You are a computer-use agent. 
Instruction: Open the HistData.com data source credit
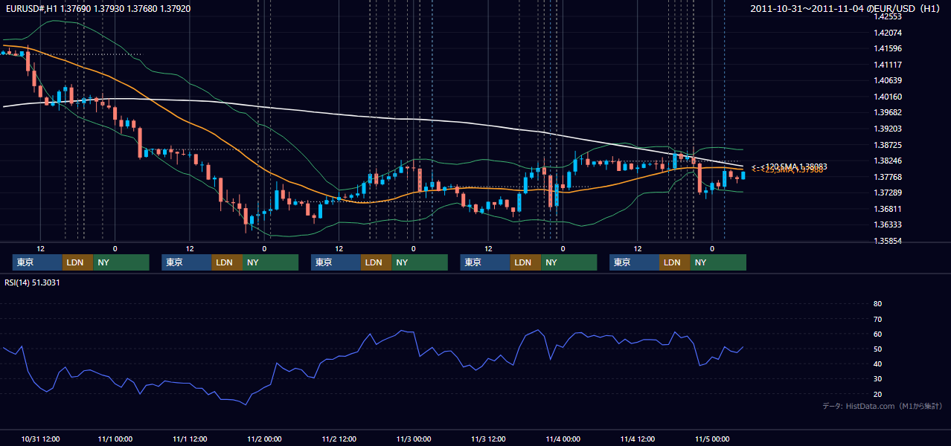[883, 406]
